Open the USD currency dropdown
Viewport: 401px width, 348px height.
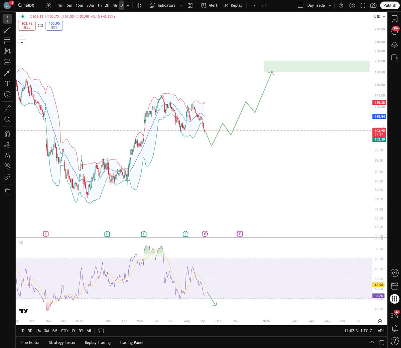tap(379, 17)
